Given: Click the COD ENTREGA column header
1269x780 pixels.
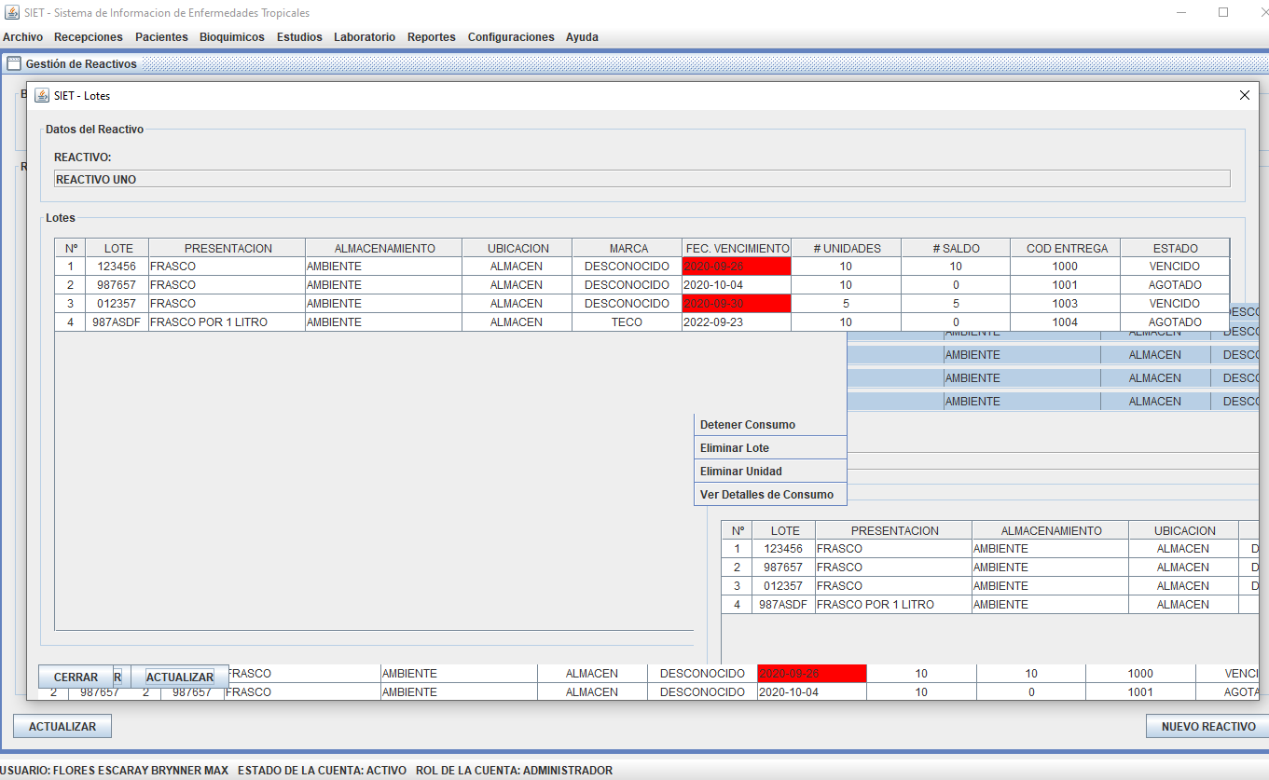Looking at the screenshot, I should pyautogui.click(x=1066, y=248).
